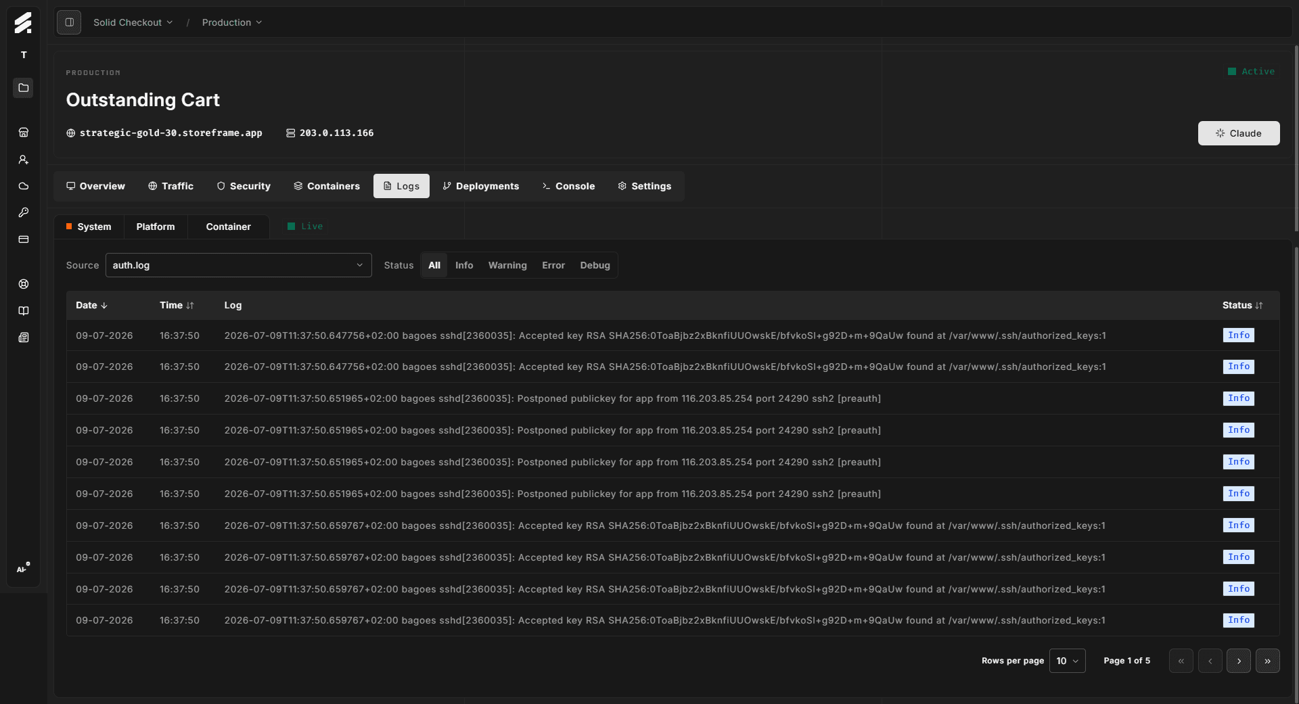Viewport: 1299px width, 704px height.
Task: Go to the previous logs page
Action: coord(1210,661)
